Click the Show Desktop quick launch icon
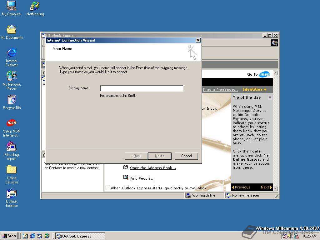Viewport: 320px width, 240px height. 25,236
